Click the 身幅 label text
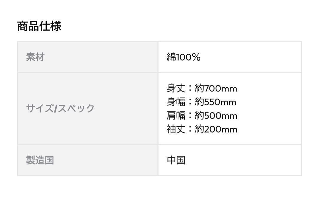This screenshot has height=209, width=319. (176, 102)
